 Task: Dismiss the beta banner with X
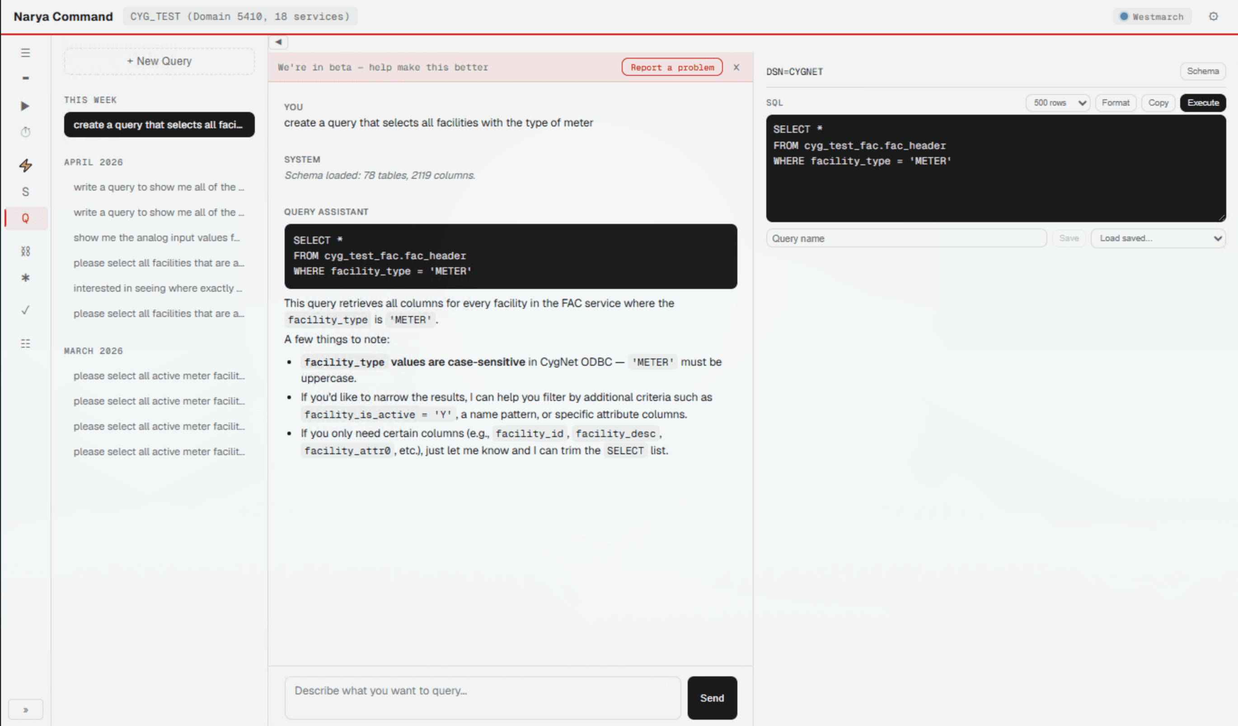(x=736, y=67)
